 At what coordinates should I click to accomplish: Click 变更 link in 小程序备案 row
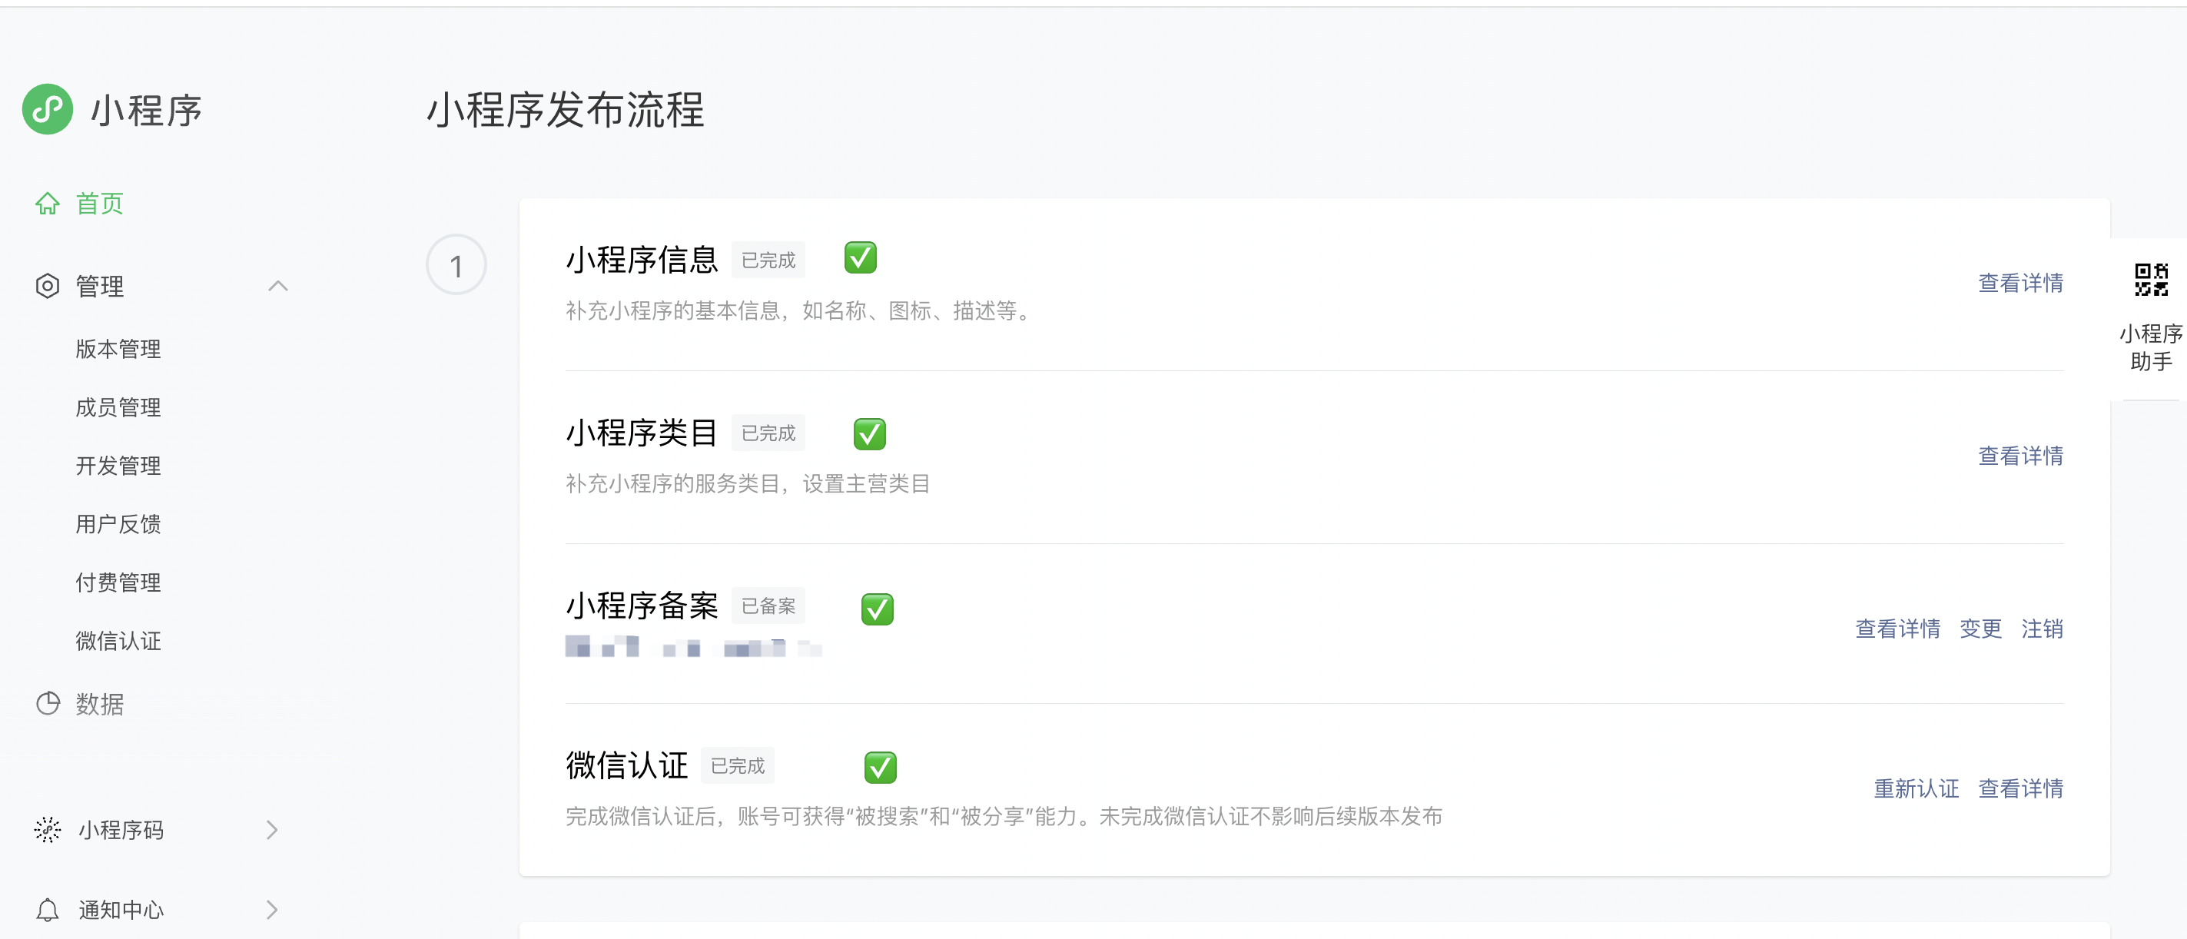click(1980, 629)
